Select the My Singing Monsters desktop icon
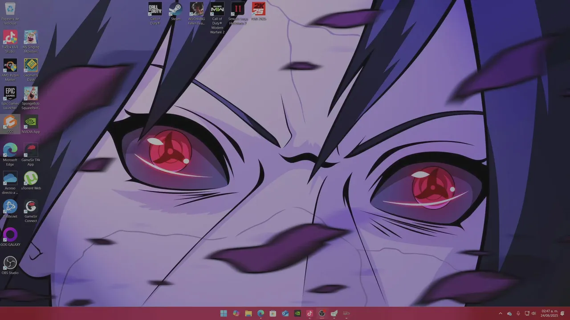This screenshot has height=320, width=570. (31, 42)
